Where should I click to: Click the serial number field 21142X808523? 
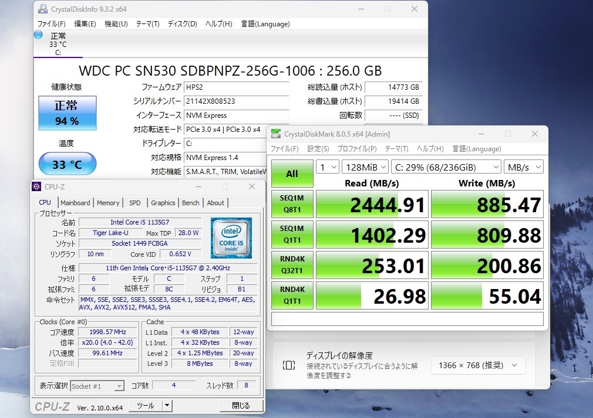coord(237,101)
